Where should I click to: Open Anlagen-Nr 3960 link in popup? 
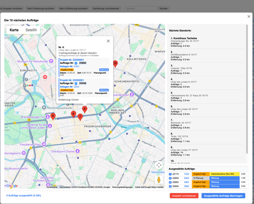(x=76, y=67)
